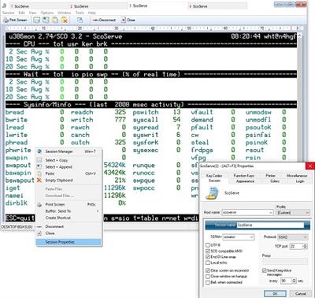Click the Empty Clipboard toolbar icon

65,20
